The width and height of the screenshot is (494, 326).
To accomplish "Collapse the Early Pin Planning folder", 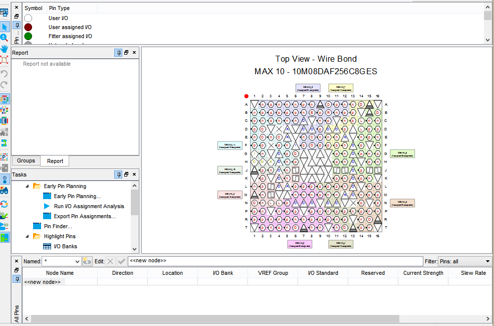I will point(27,187).
